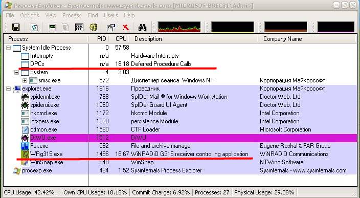Viewport: 360px width, 198px height.
Task: Sort by the Company Name column header
Action: coord(307,39)
